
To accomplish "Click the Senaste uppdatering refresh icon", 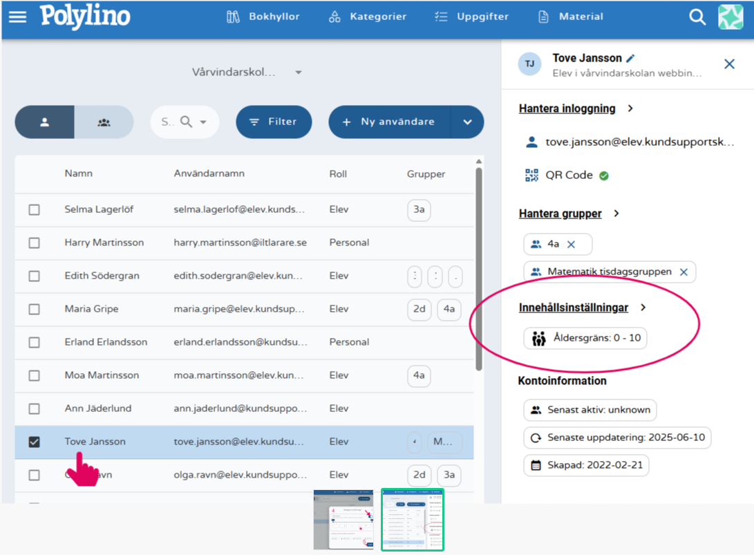I will [x=536, y=438].
